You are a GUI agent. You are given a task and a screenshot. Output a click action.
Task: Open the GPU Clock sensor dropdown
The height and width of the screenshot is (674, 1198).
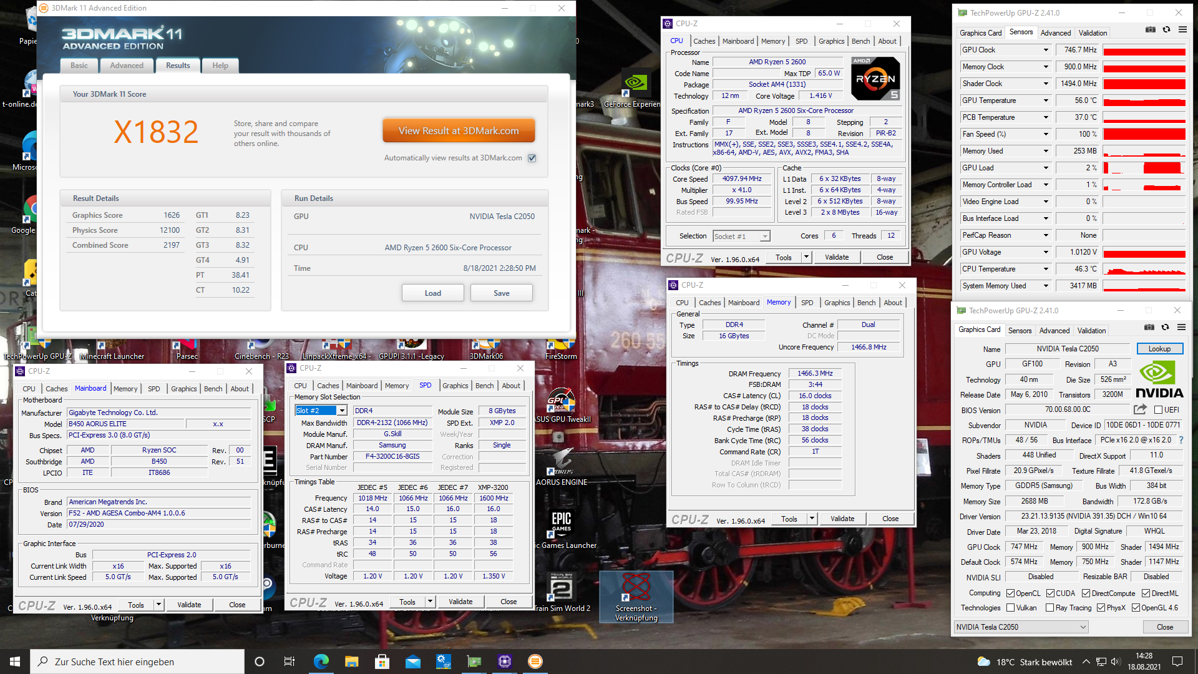1046,50
